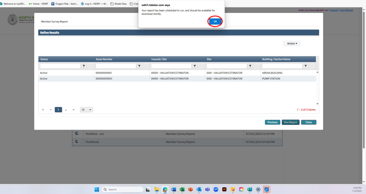Open the User Manual link
Image resolution: width=366 pixels, height=194 pixels.
(x=346, y=10)
